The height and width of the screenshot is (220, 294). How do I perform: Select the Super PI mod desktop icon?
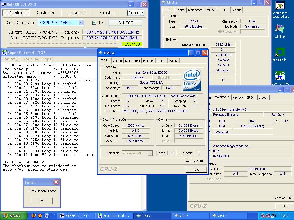point(280,76)
